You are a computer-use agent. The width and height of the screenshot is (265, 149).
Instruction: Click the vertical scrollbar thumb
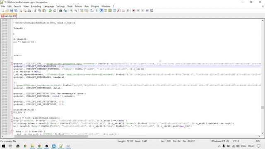point(262,108)
